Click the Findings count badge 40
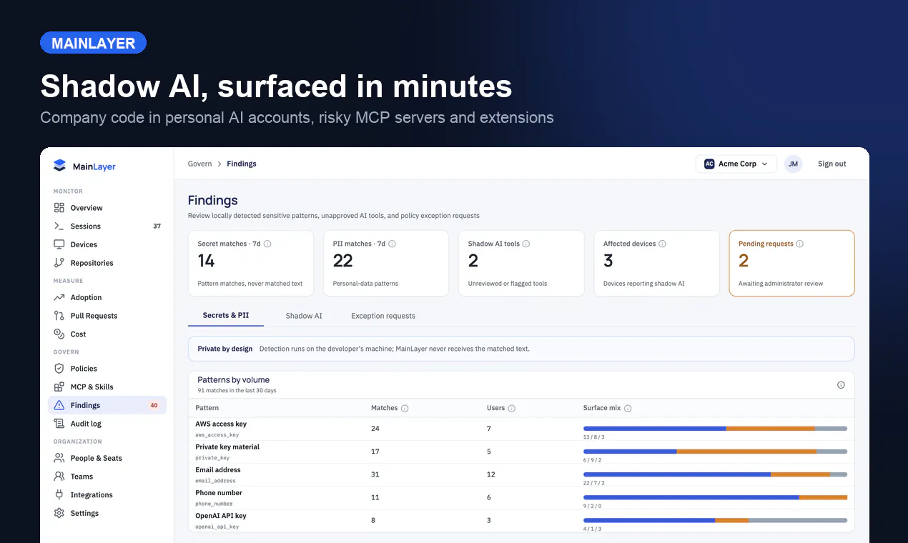This screenshot has height=543, width=908. coord(154,405)
